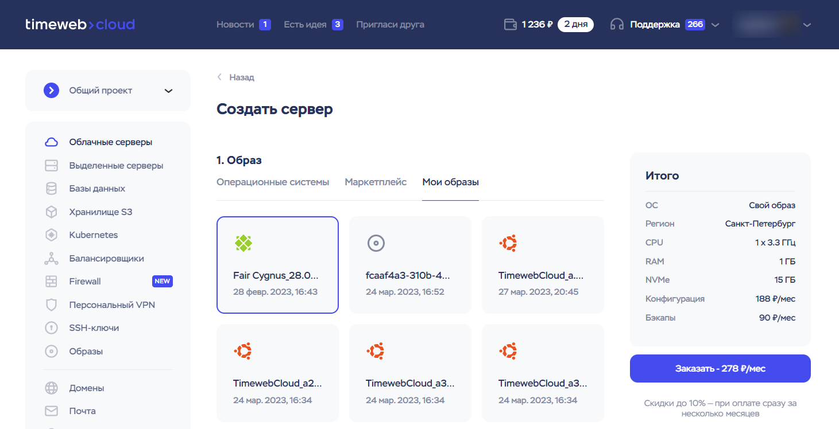Choose the fcaaf4a3-310b image card
839x429 pixels.
click(410, 265)
